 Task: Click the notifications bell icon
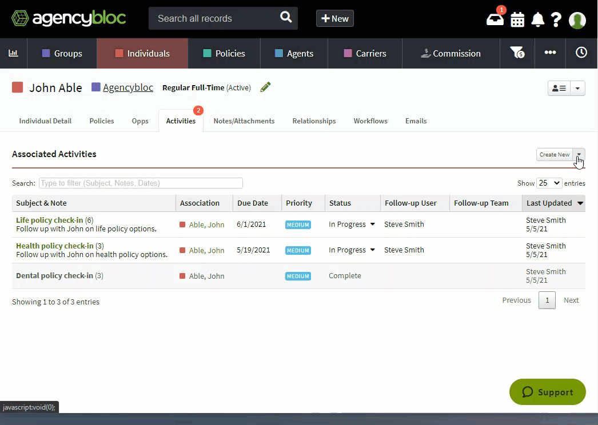point(537,19)
